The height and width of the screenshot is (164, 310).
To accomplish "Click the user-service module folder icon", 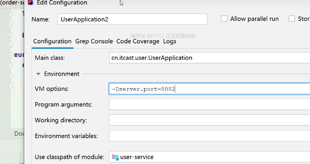I will pos(115,157).
